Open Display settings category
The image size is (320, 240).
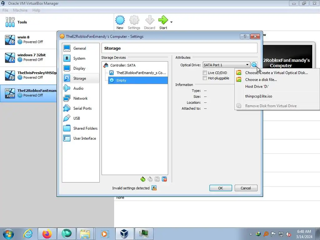81,68
